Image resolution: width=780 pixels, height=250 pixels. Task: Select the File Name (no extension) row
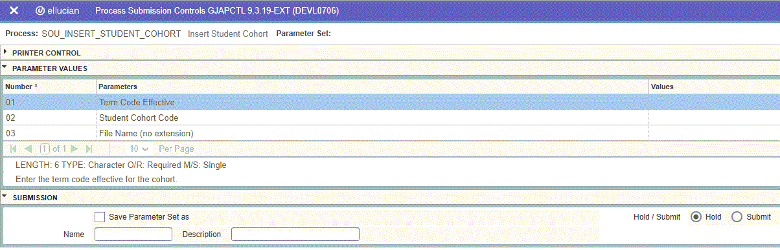click(x=391, y=133)
